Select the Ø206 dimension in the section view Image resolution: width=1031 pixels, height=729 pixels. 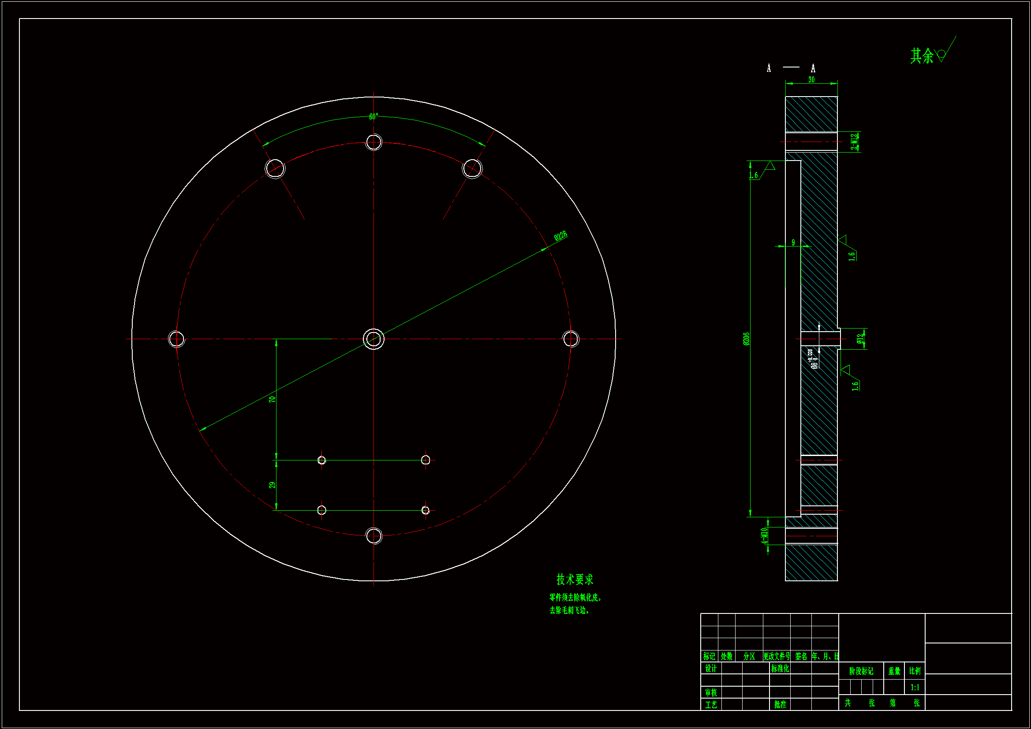pyautogui.click(x=746, y=339)
